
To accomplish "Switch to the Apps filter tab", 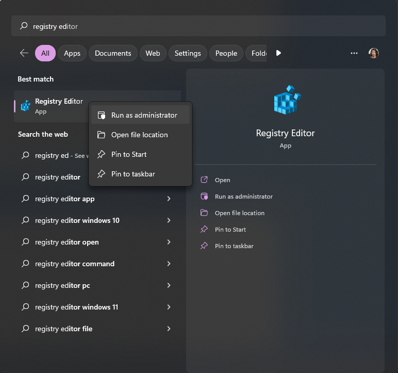I will [x=72, y=53].
